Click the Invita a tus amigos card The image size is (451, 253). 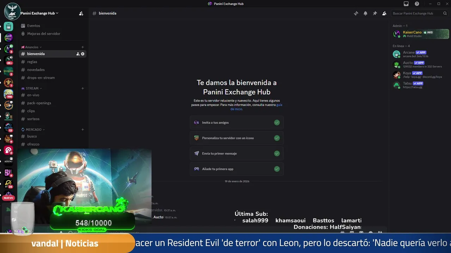(x=237, y=123)
